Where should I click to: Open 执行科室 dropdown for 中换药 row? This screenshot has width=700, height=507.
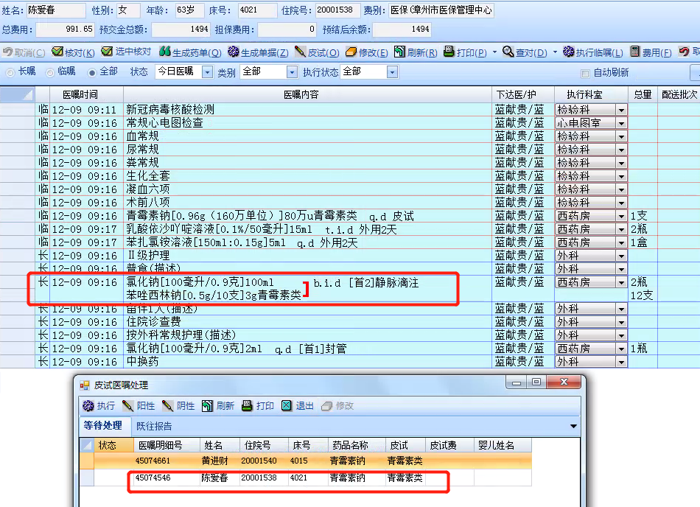click(621, 362)
